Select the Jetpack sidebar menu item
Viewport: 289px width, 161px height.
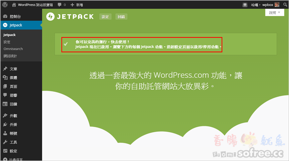coord(21,25)
